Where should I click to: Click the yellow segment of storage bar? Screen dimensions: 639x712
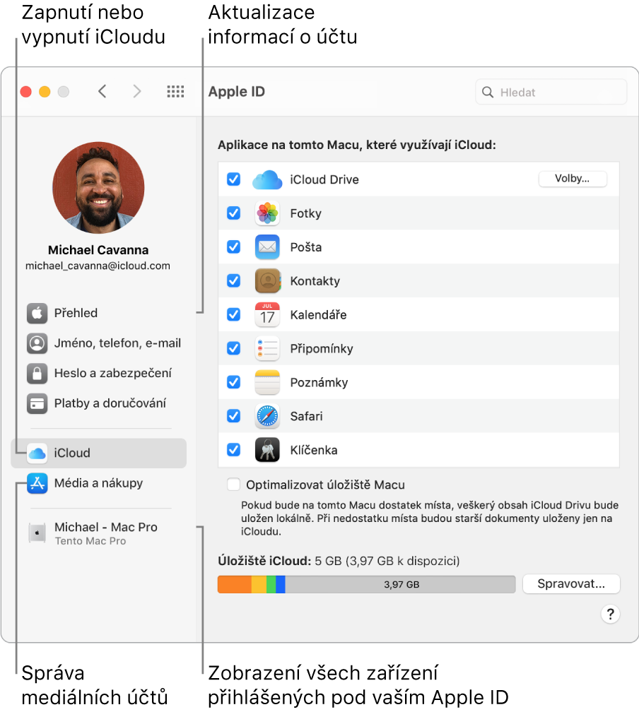[259, 584]
